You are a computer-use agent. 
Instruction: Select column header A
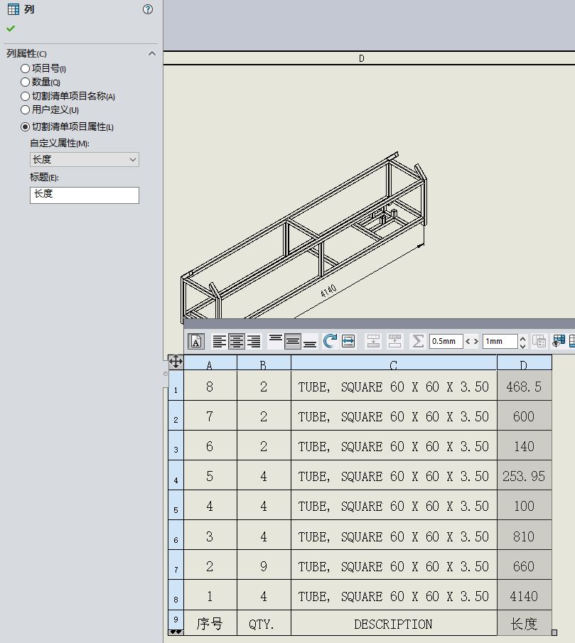click(210, 363)
